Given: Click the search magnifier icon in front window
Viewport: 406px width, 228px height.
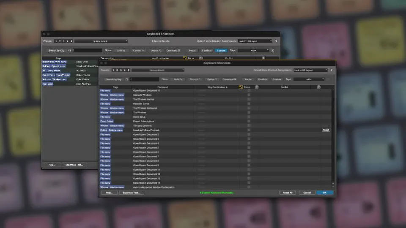Looking at the screenshot, I should (x=127, y=79).
